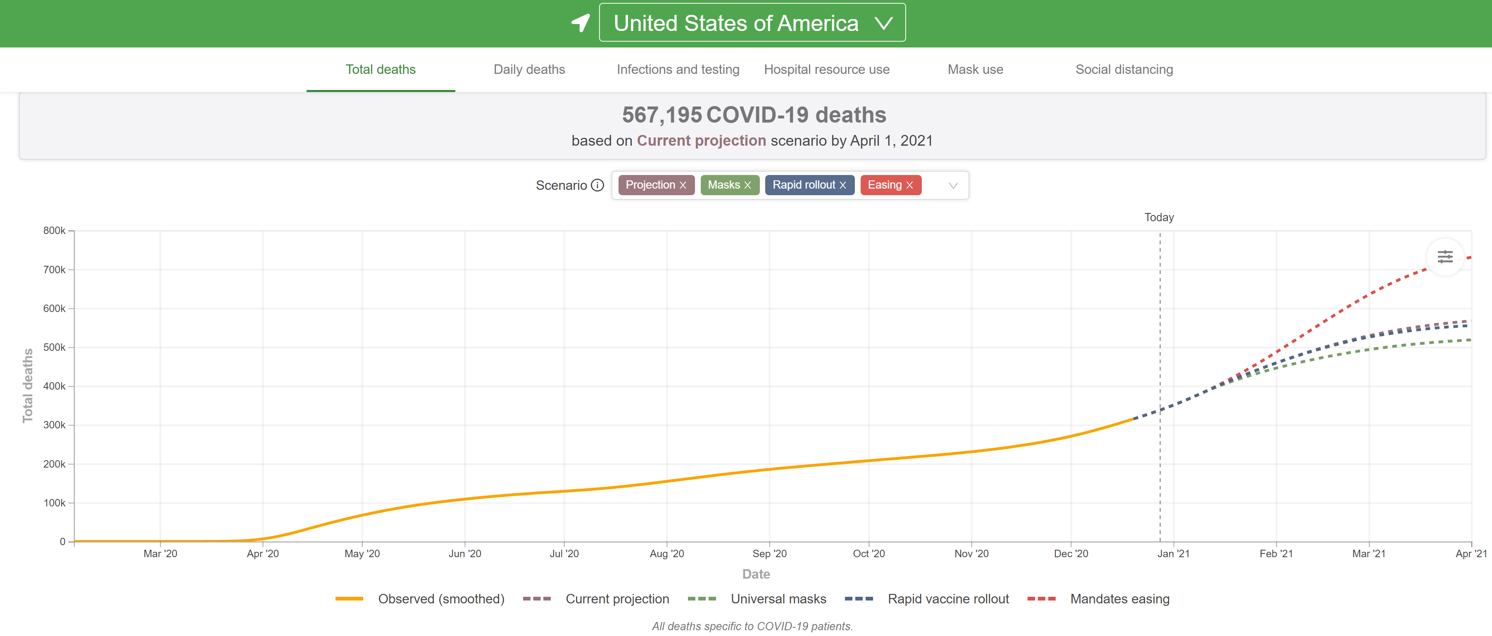Screen dimensions: 1492x636
Task: Click the Apr '20 axis label
Action: (262, 554)
